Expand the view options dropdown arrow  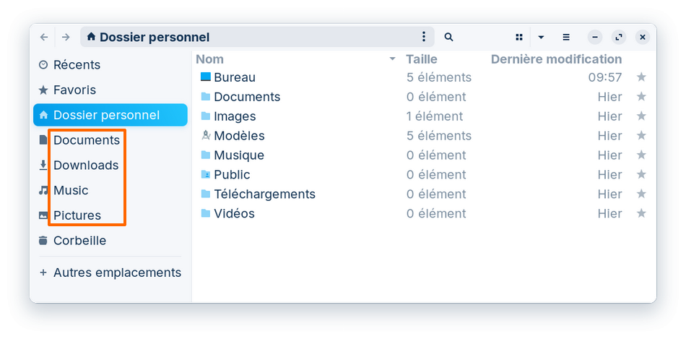coord(541,37)
